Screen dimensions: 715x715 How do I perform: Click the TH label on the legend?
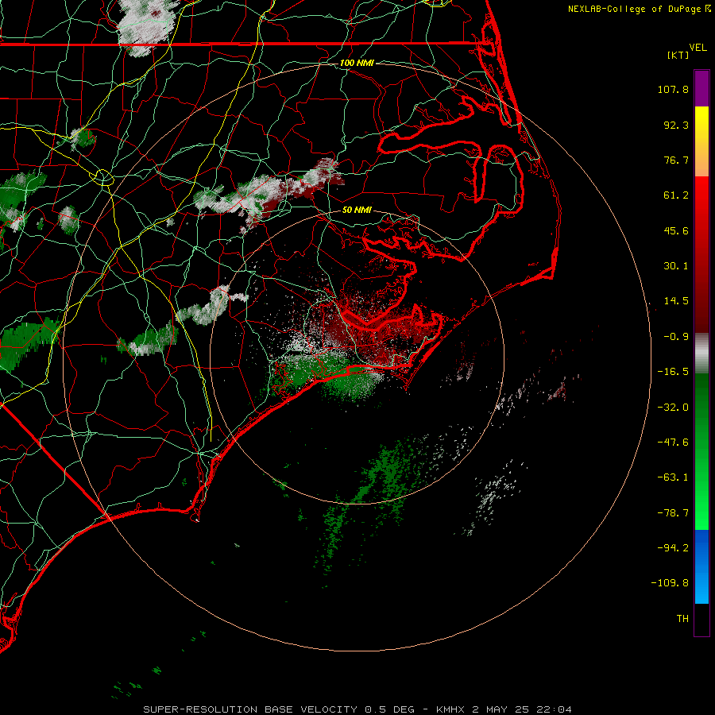(682, 619)
